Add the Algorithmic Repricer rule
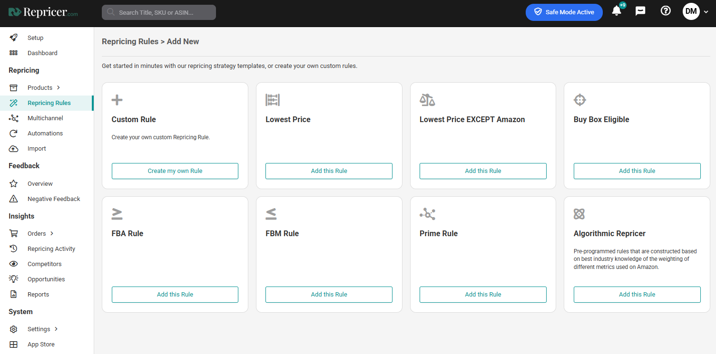This screenshot has width=716, height=354. tap(637, 295)
